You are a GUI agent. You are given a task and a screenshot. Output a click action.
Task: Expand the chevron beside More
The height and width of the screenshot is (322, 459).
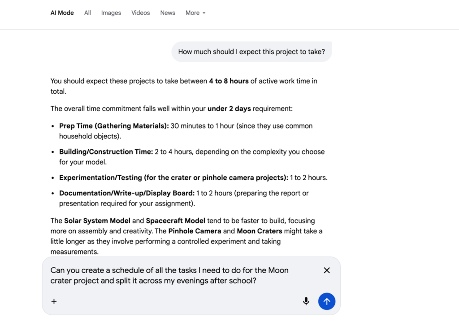click(x=205, y=13)
